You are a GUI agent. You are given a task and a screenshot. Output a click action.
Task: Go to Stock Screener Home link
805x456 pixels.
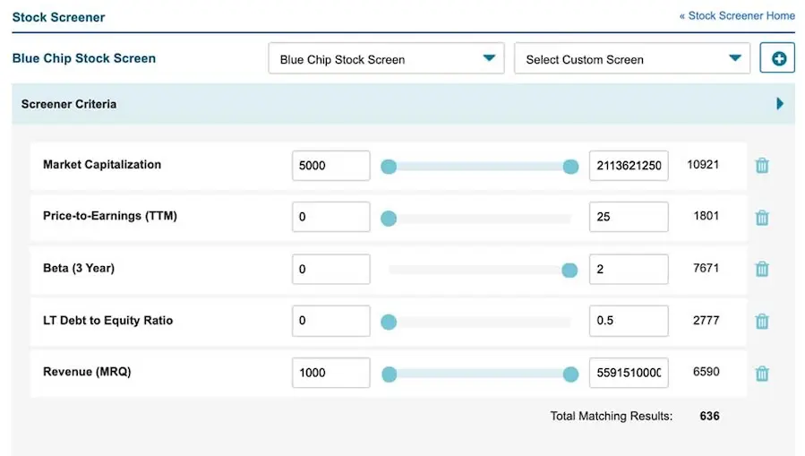pos(737,16)
